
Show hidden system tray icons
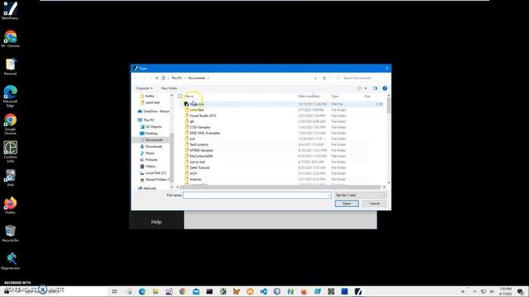tap(474, 291)
